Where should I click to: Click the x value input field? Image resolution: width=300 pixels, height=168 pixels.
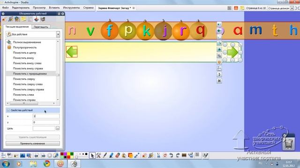point(46,116)
